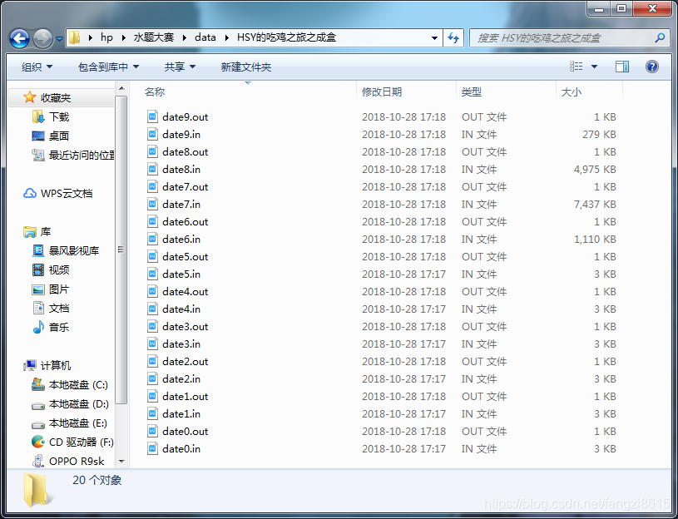The image size is (678, 519).
Task: Open the 共享 share menu
Action: pyautogui.click(x=180, y=67)
